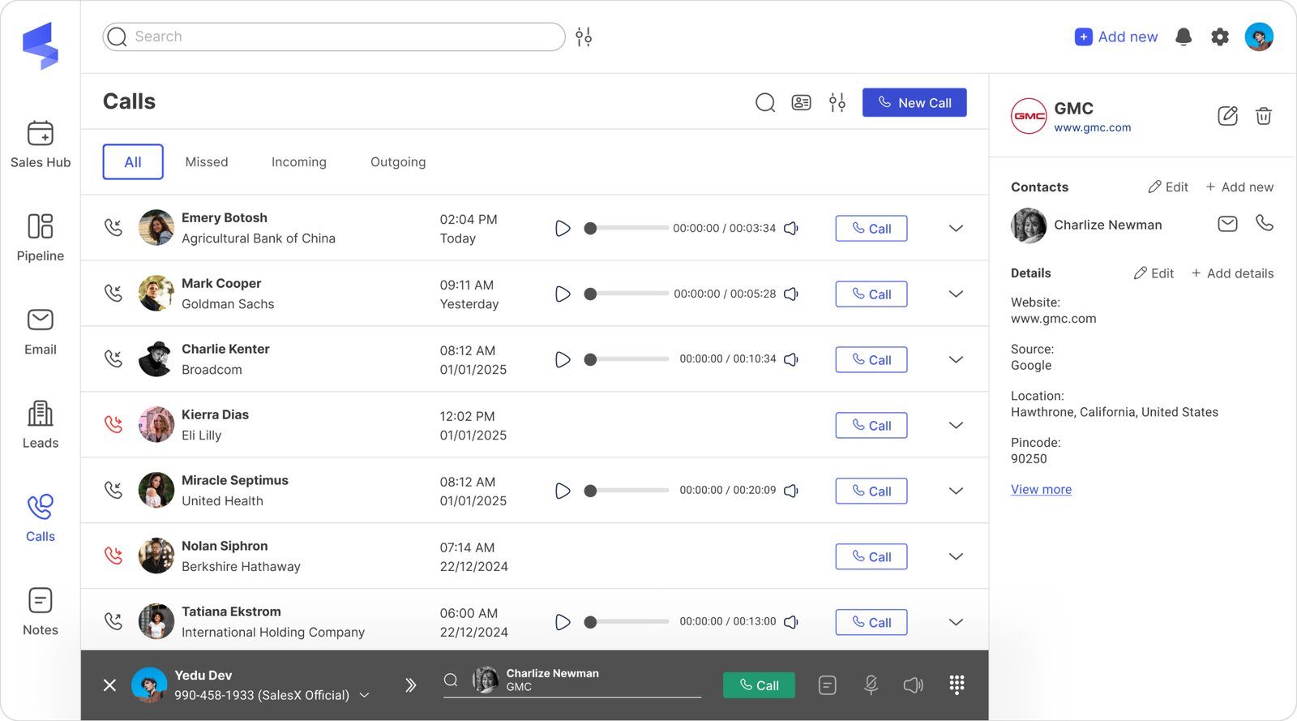Click the notifications bell icon
Image resolution: width=1297 pixels, height=721 pixels.
coord(1184,36)
